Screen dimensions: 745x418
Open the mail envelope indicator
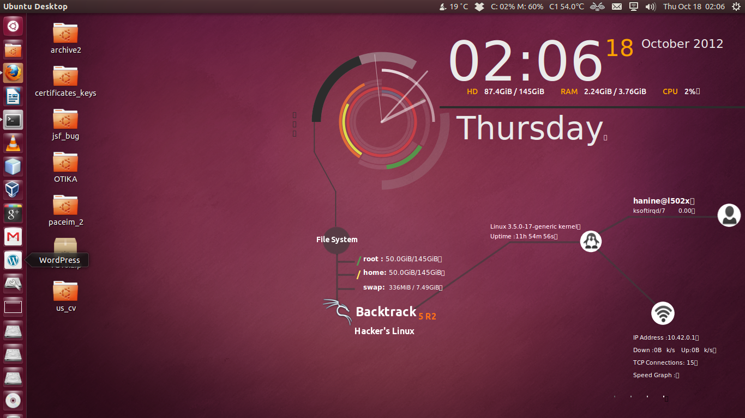tap(616, 7)
